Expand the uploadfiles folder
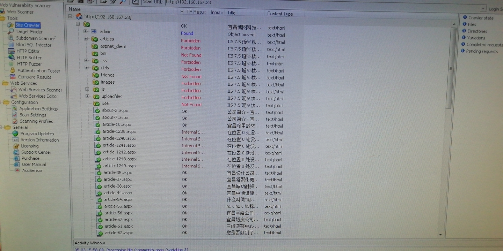Screen dimensions: 503x251 coord(88,96)
